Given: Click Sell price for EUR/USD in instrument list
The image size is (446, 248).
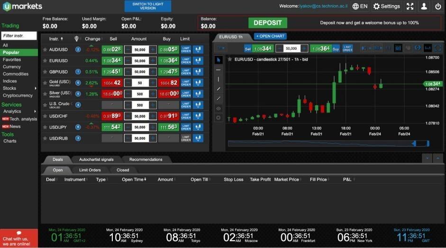Looking at the screenshot, I should click(112, 61).
